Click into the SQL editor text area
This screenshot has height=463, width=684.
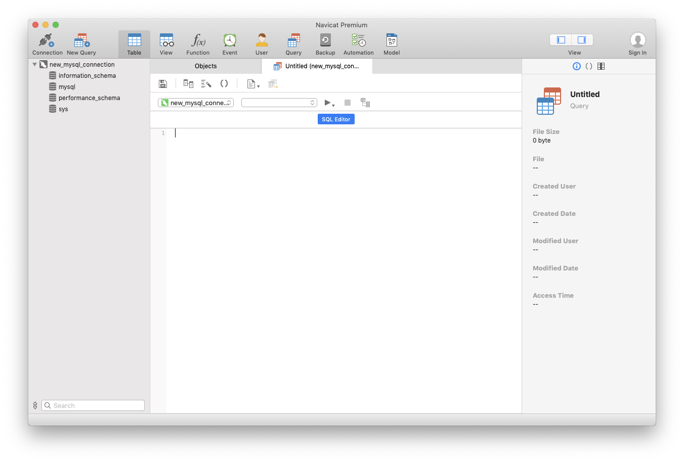(x=344, y=270)
